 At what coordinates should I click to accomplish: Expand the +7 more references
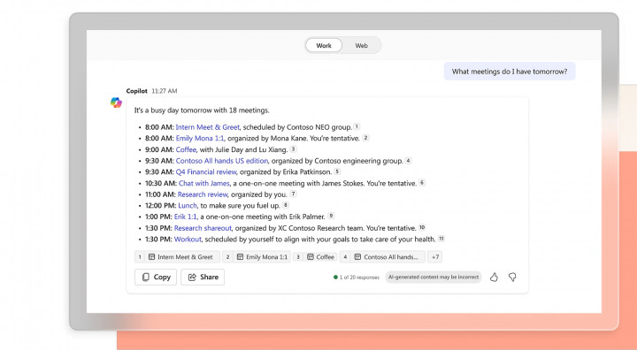coord(435,257)
